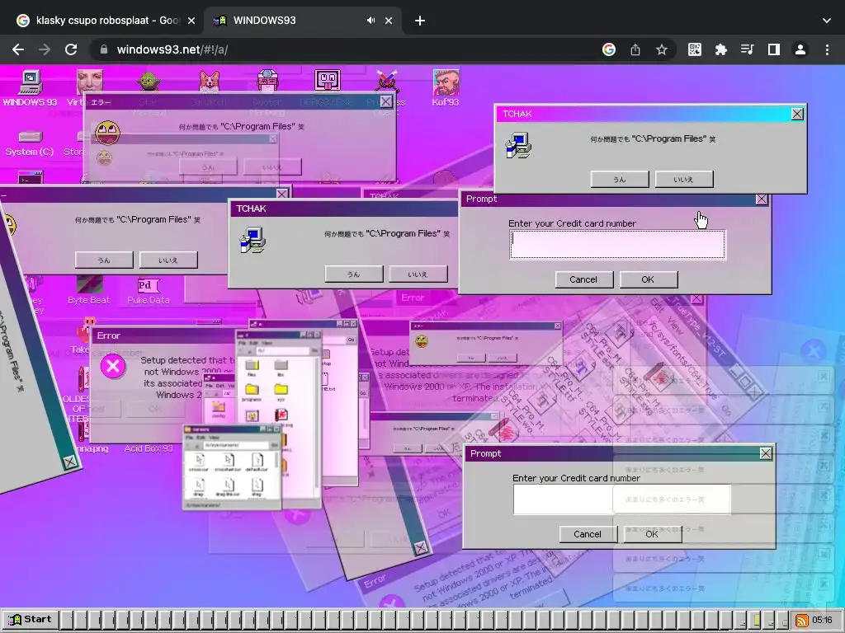Click the computer icon in top-right TCHAK dialog
Viewport: 845px width, 633px height.
(x=518, y=145)
